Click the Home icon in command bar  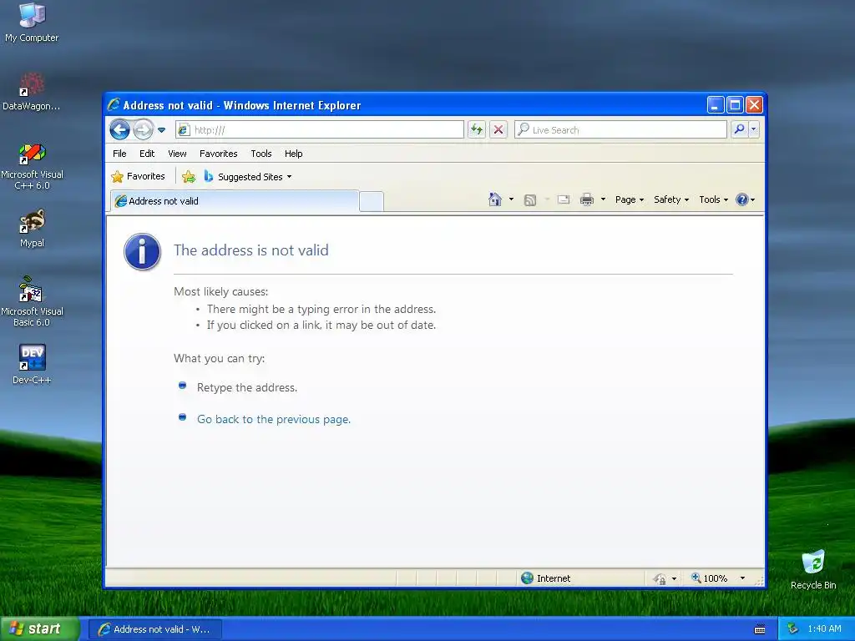[495, 199]
